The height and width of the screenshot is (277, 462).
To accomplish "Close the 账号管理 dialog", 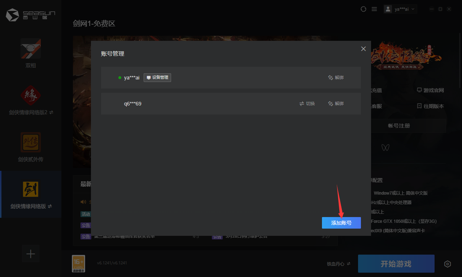I will point(363,49).
